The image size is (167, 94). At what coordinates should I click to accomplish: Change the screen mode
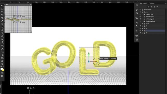2,76
